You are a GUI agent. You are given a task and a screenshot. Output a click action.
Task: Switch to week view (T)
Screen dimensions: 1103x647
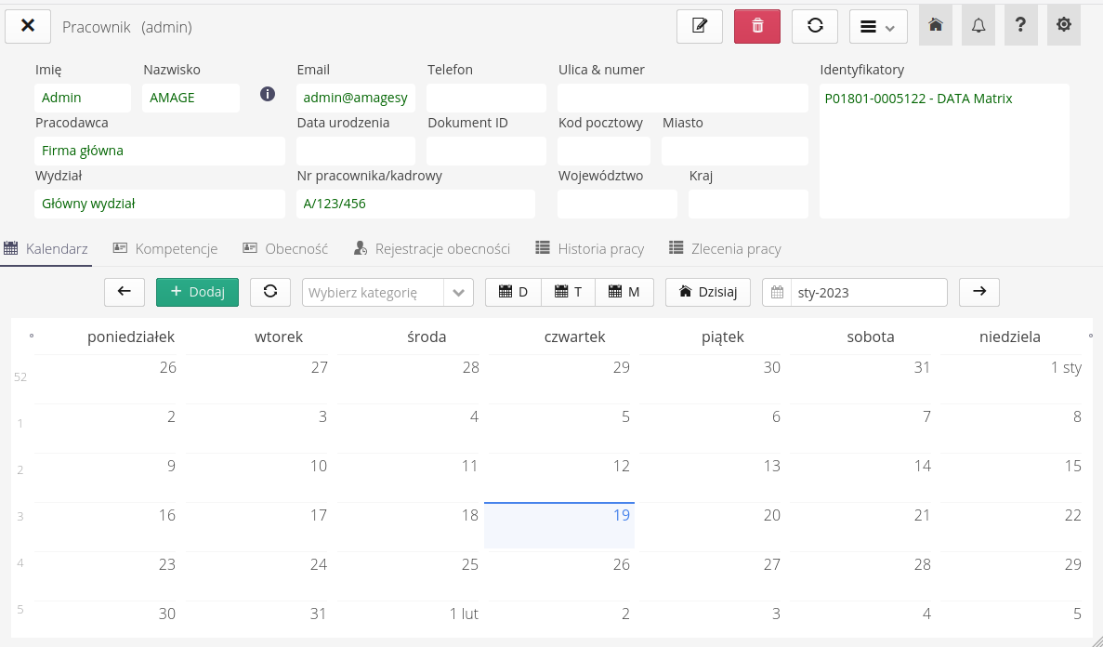point(568,292)
